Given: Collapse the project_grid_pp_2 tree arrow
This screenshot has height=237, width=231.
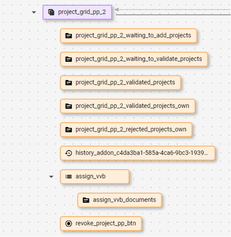Looking at the screenshot, I should click(x=34, y=12).
